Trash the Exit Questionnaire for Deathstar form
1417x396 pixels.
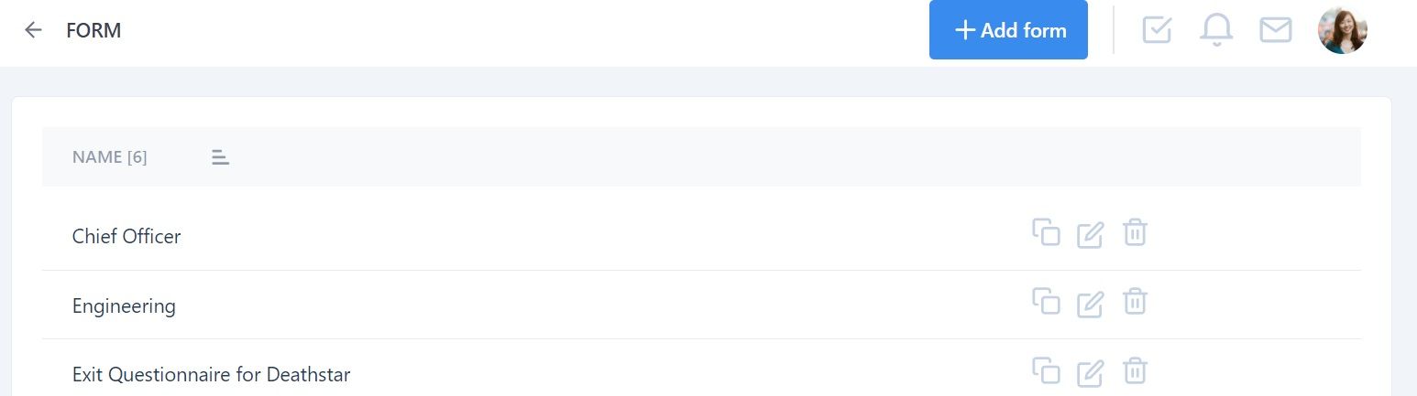1135,370
